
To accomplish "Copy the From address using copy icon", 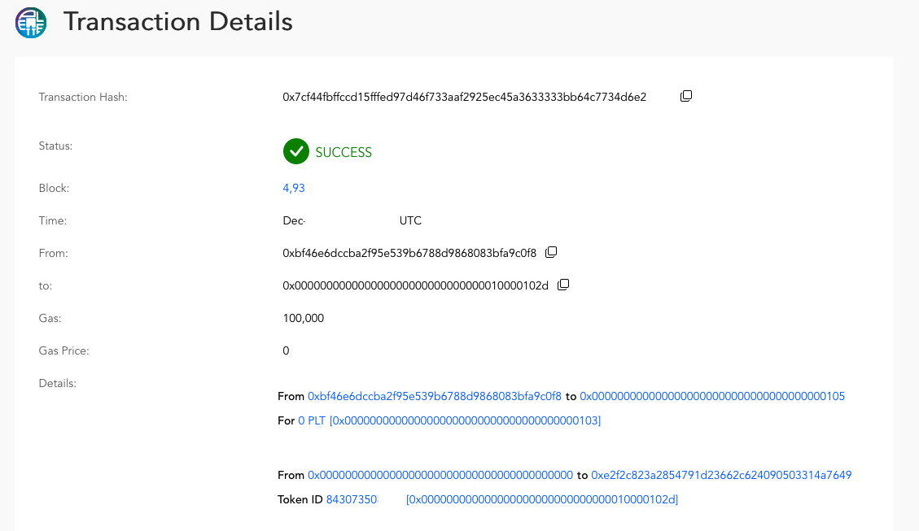I will pos(551,252).
